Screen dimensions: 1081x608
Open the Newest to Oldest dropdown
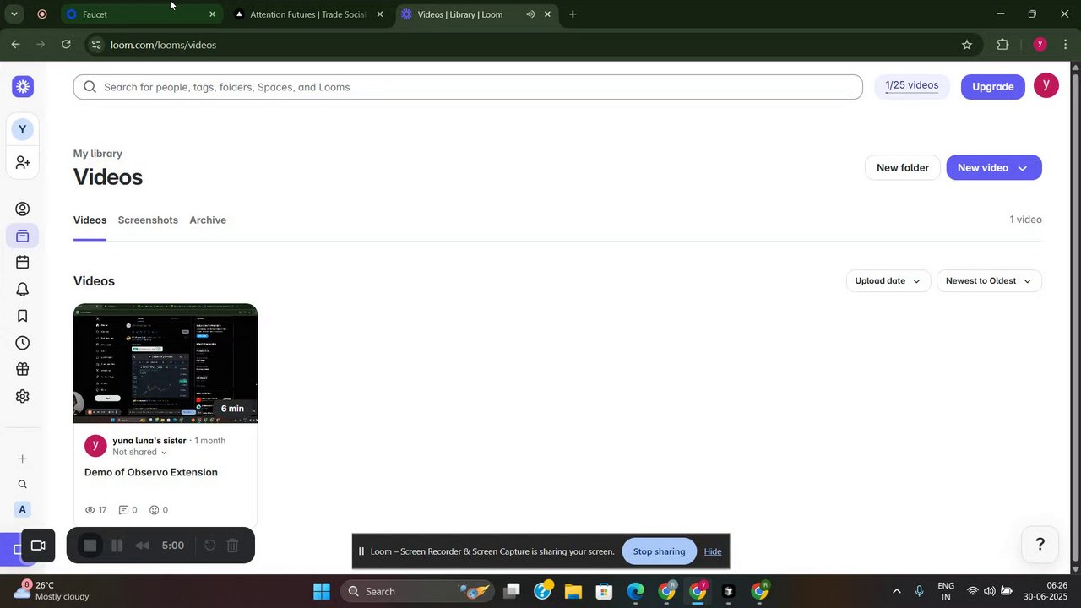click(989, 281)
